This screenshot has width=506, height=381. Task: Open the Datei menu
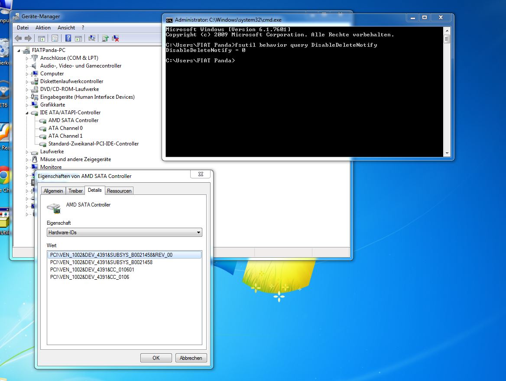pos(23,28)
